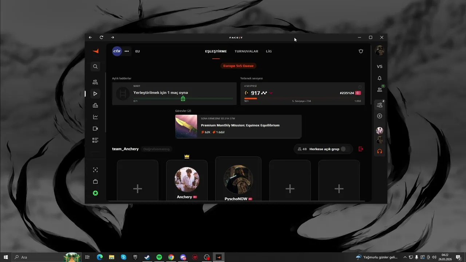466x262 pixels.
Task: Open the find players icon in sidebar
Action: 95,82
